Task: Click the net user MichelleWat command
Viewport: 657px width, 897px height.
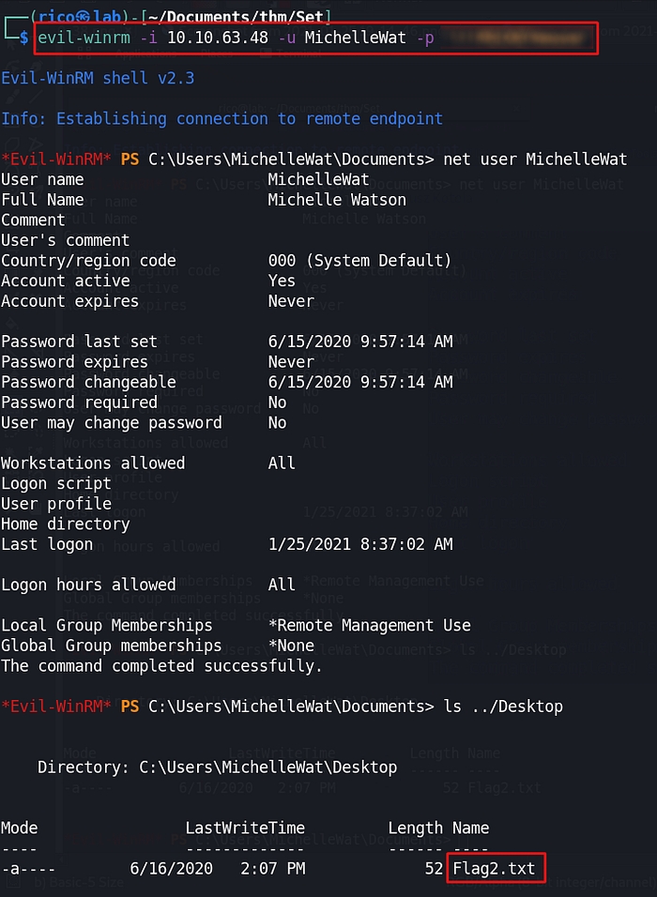Action: 535,159
